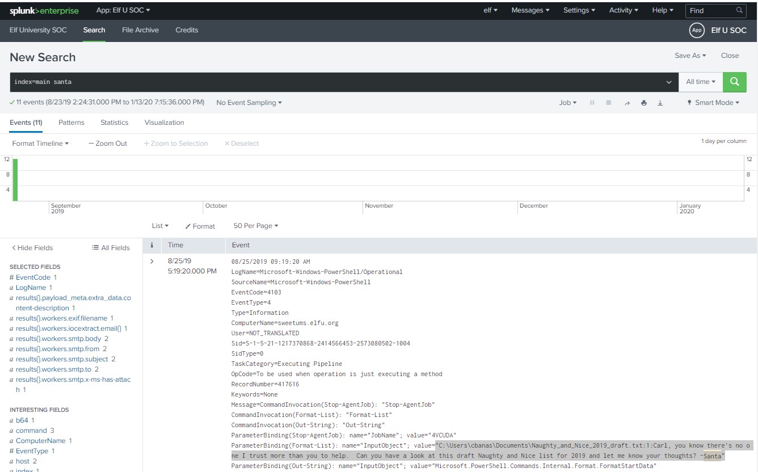Click the stop job icon
Viewport: 758px width, 472px height.
[609, 103]
